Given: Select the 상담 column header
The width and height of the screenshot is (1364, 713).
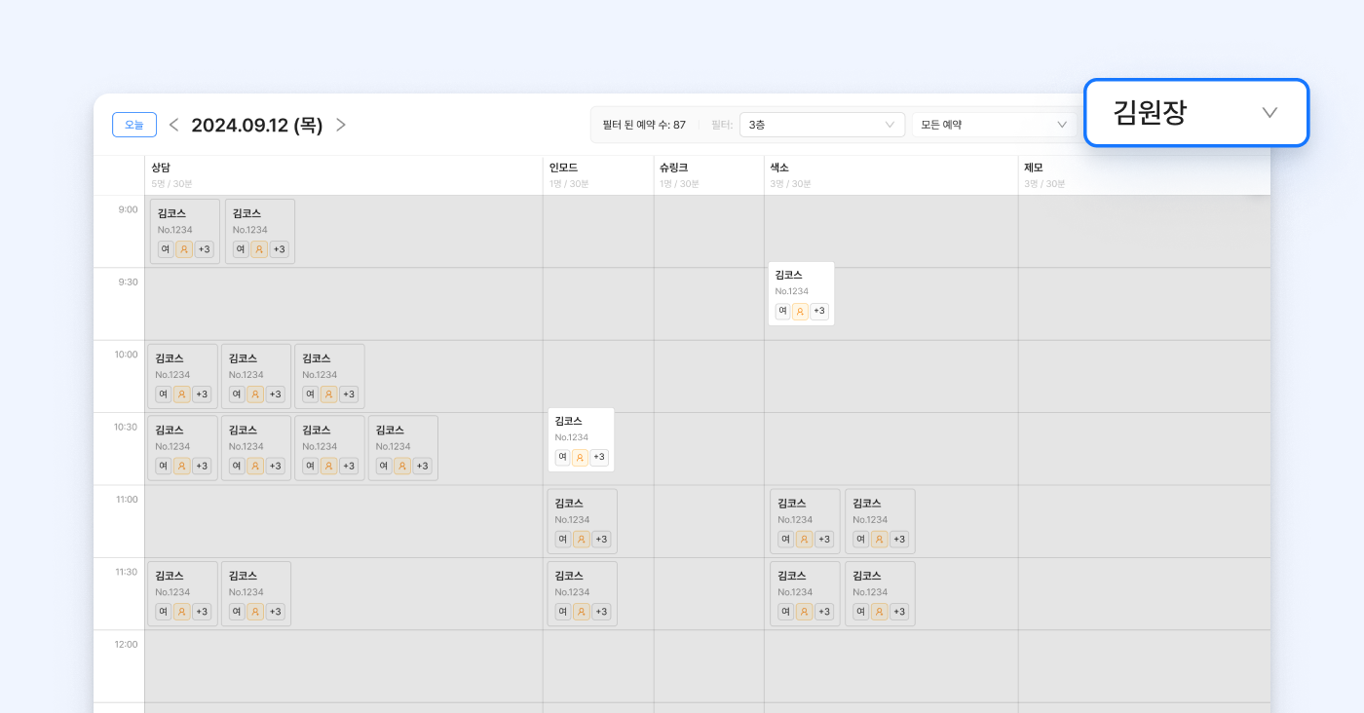Looking at the screenshot, I should 343,175.
